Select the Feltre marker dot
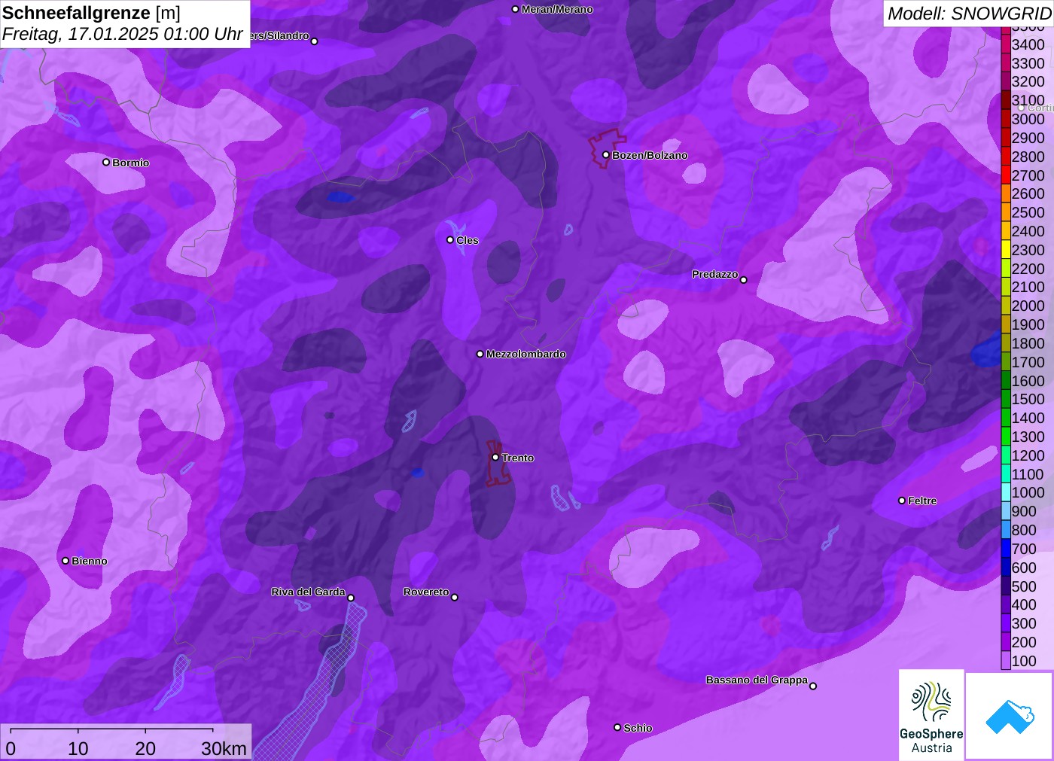The image size is (1054, 761). pos(902,501)
